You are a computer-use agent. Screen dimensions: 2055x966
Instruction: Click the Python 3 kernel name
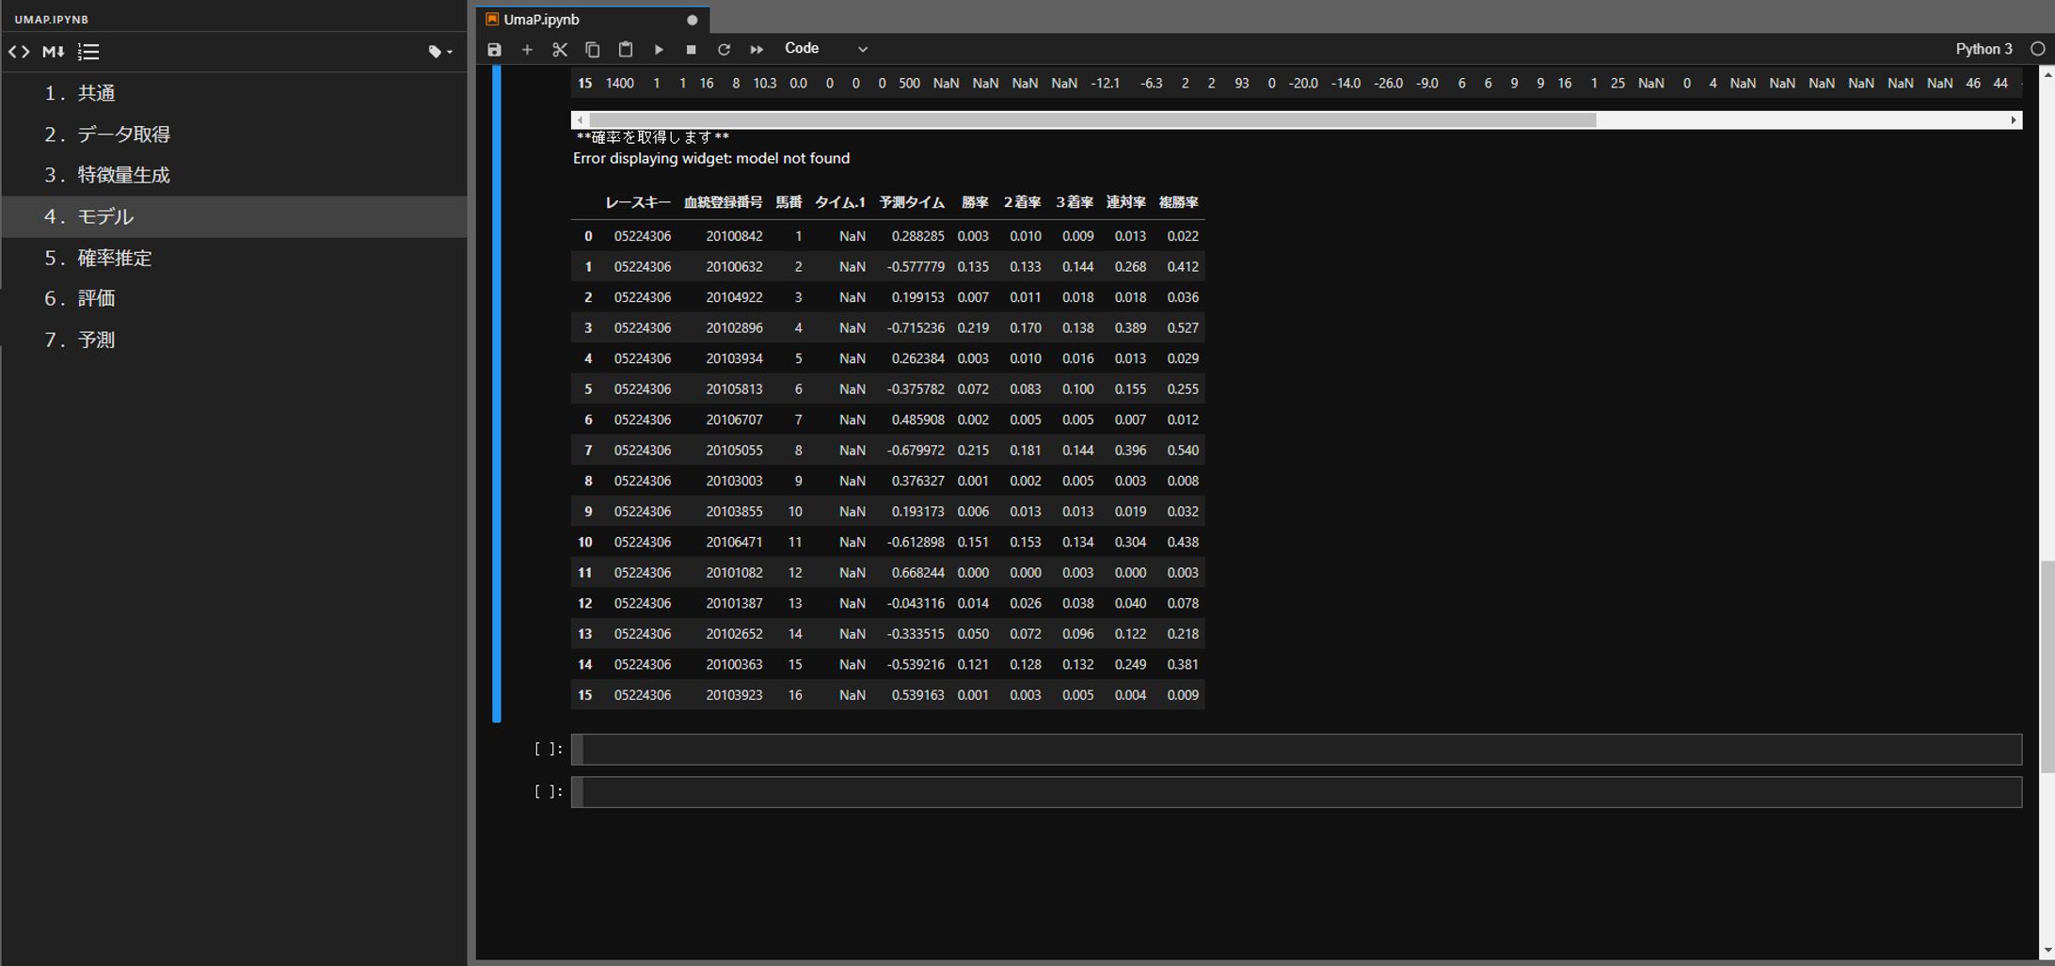coord(1983,49)
